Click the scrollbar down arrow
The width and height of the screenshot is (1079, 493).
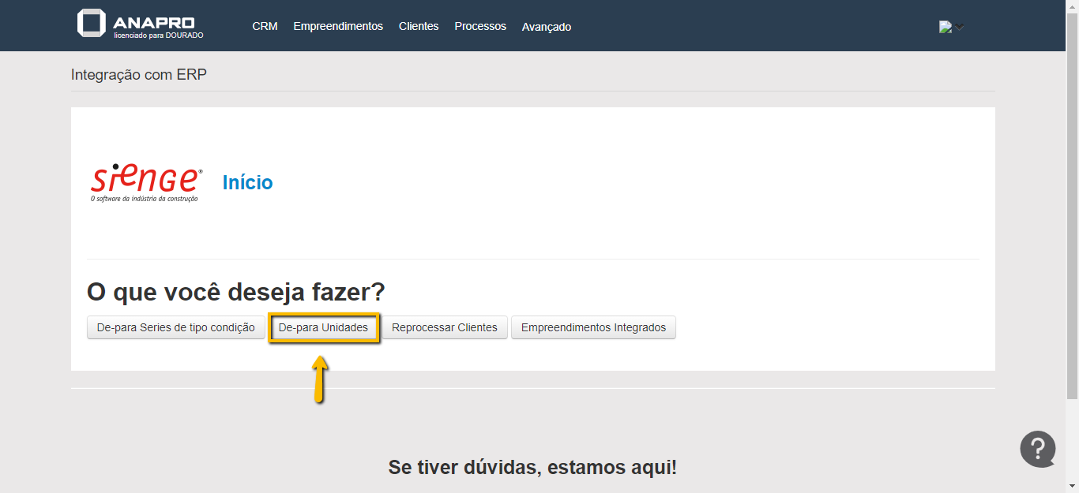pos(1072,487)
